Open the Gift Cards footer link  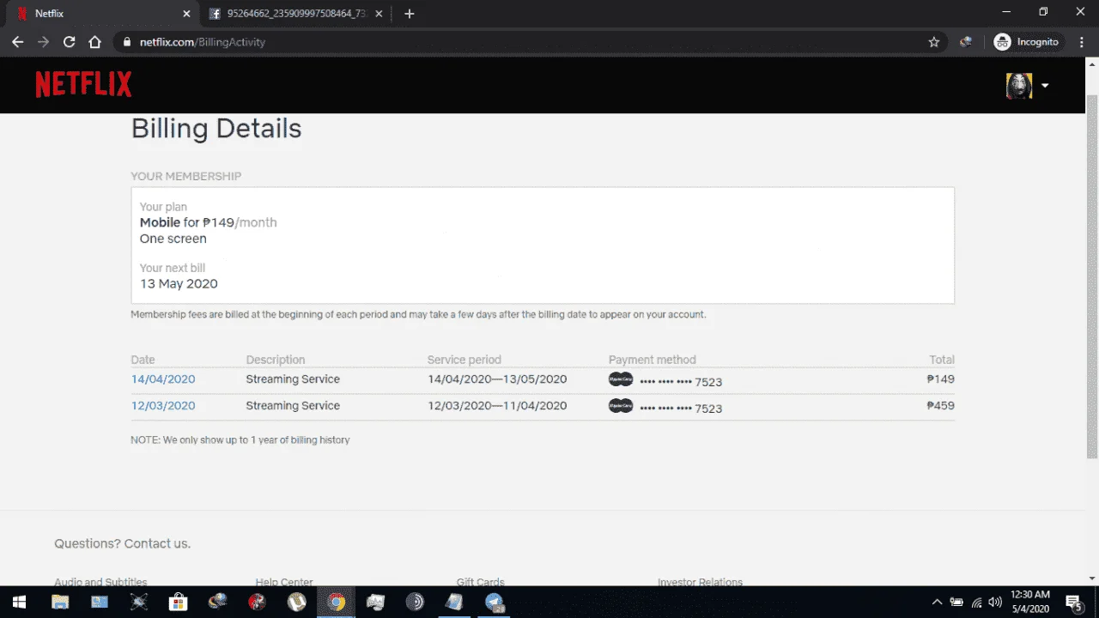481,582
